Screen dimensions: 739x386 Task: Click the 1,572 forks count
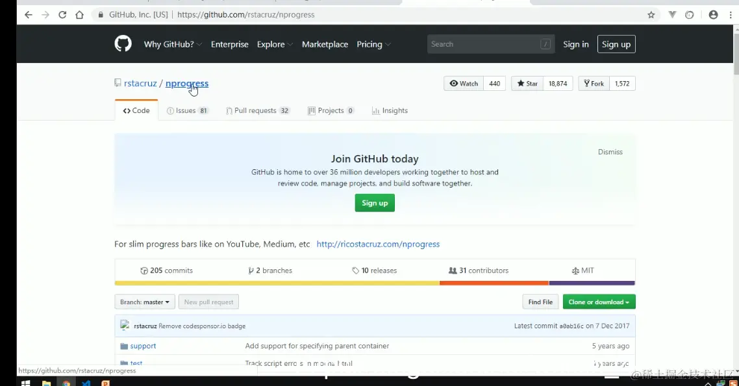tap(622, 83)
